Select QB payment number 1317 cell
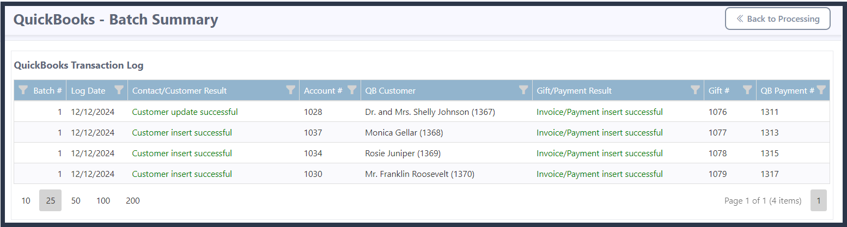847x227 pixels. 770,174
